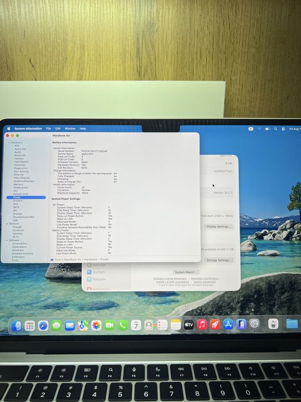This screenshot has height=402, width=301.
Task: Select NVMExpress in Hardware sidebar
Action: 21,187
